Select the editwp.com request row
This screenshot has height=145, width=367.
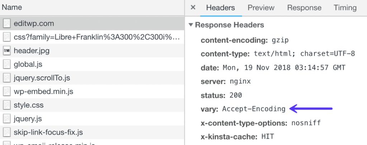coord(34,24)
